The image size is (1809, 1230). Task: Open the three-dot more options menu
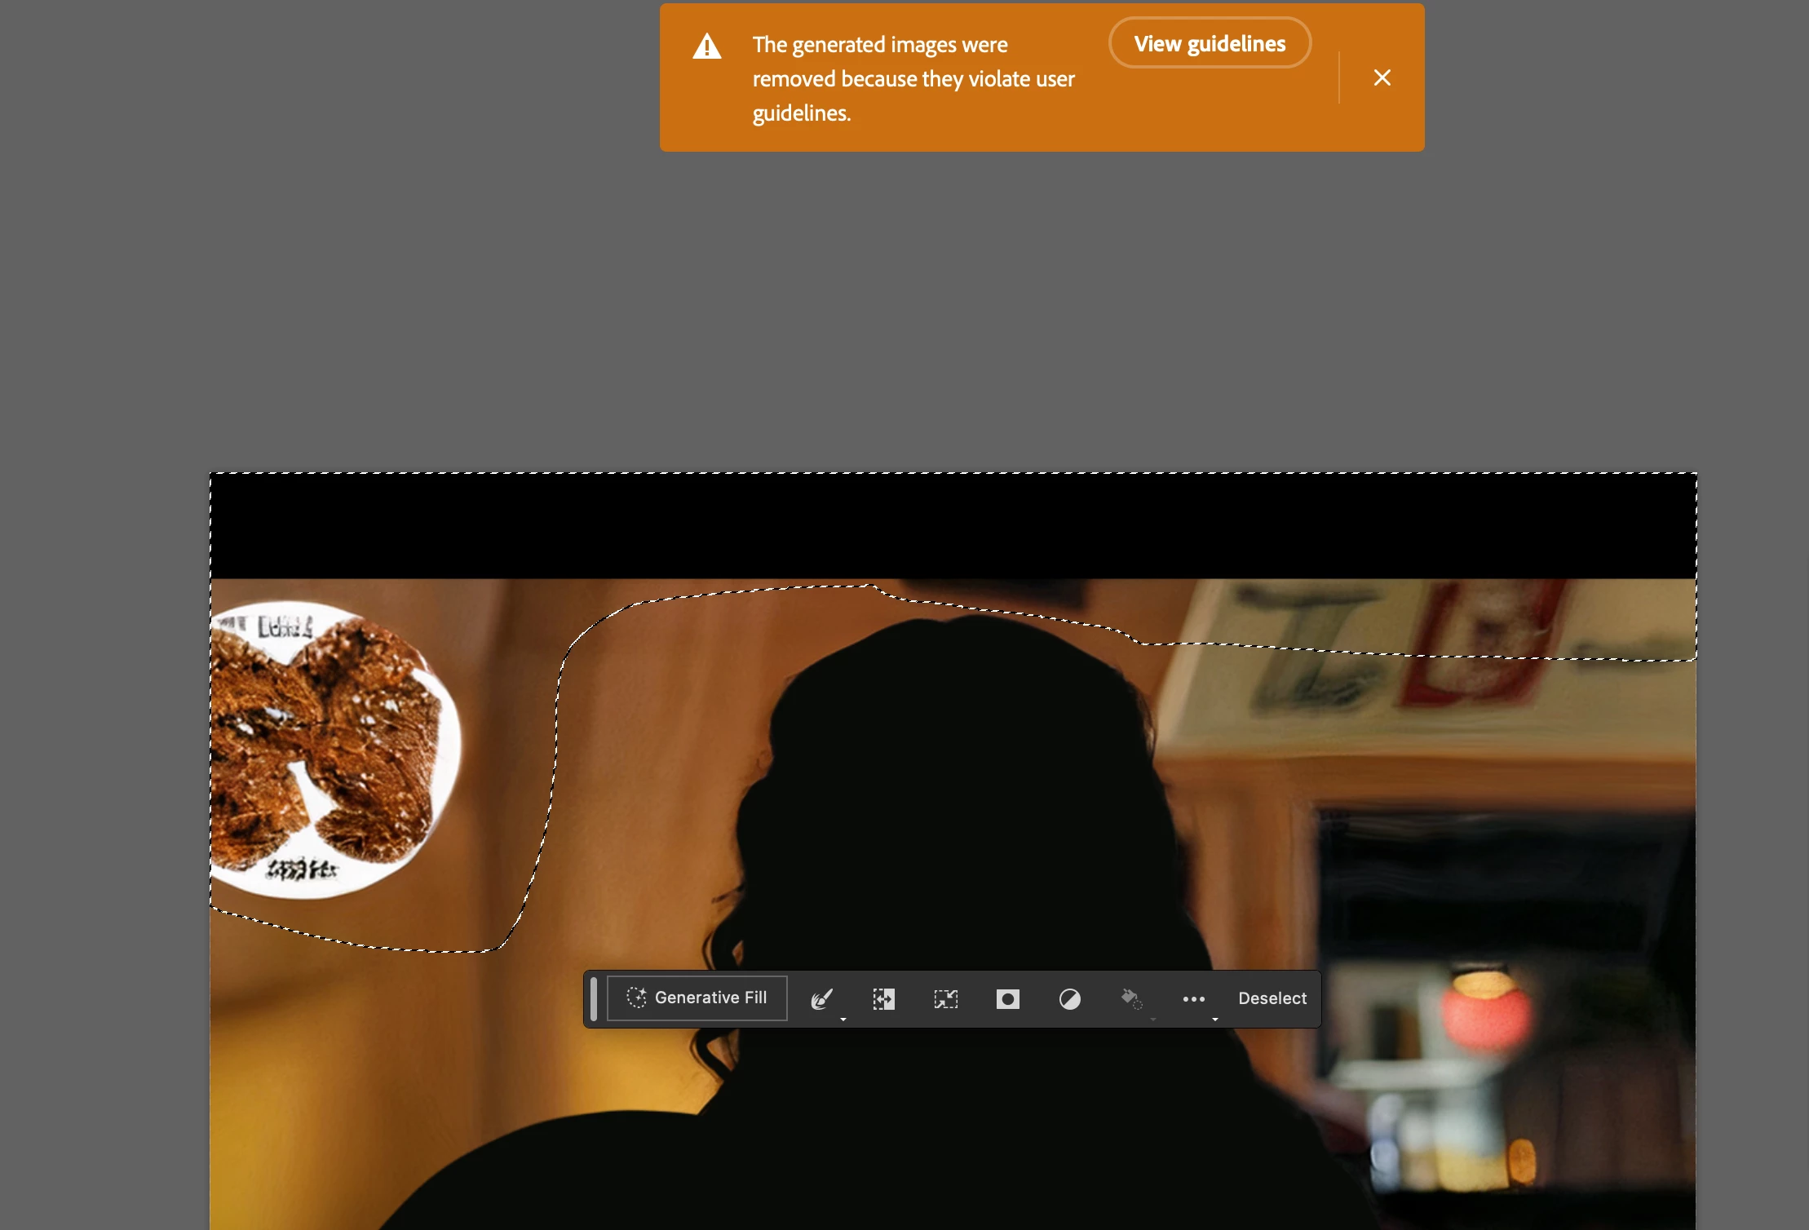click(x=1193, y=998)
